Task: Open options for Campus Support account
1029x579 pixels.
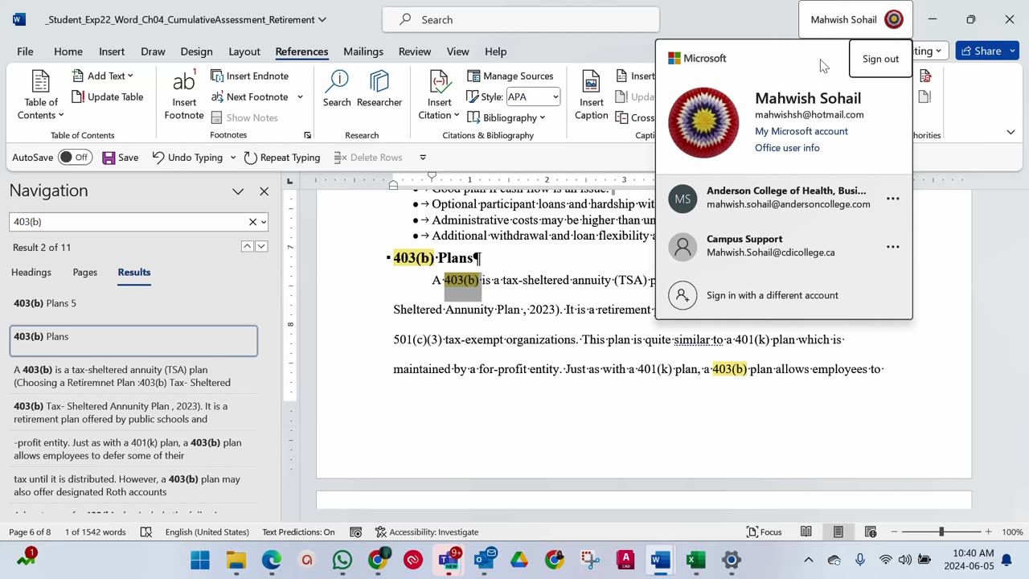Action: 892,247
